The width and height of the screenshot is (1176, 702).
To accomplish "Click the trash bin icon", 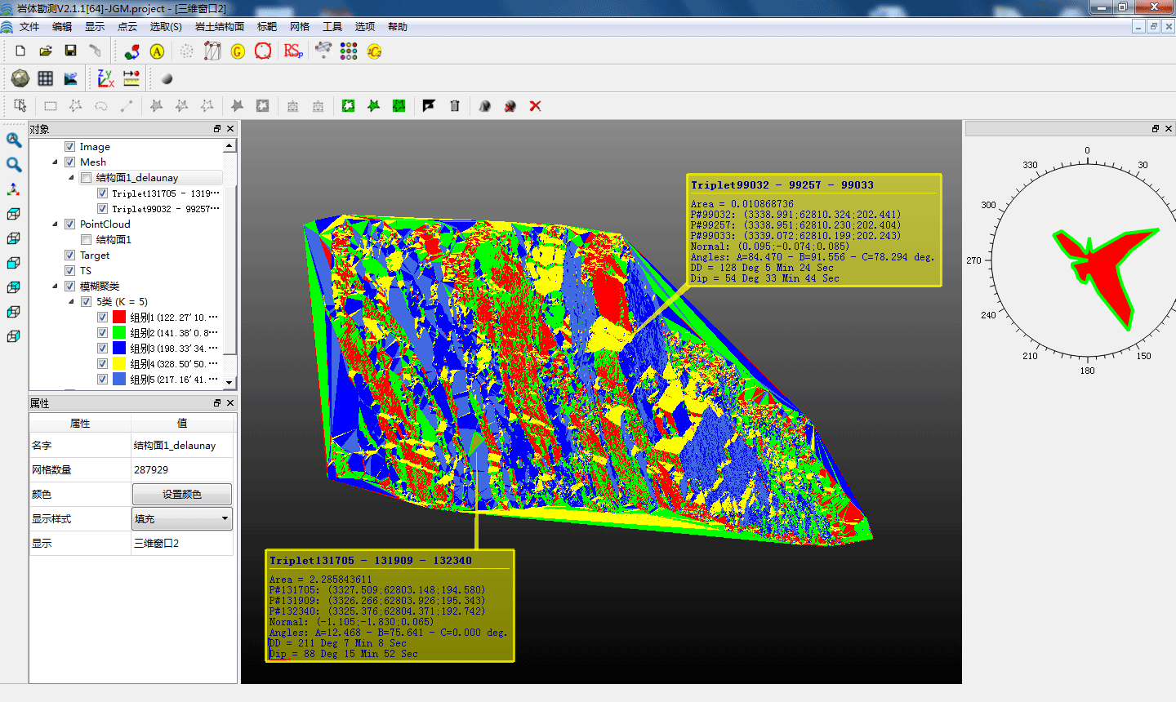I will tap(455, 106).
